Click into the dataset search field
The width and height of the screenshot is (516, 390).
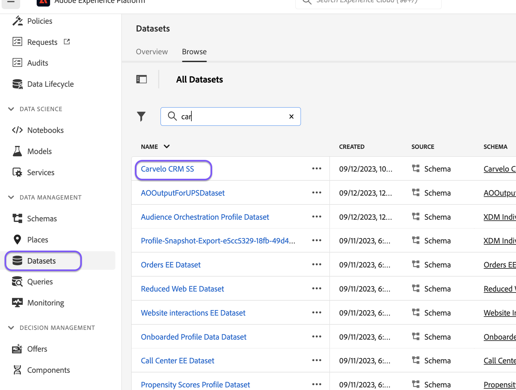pos(231,116)
